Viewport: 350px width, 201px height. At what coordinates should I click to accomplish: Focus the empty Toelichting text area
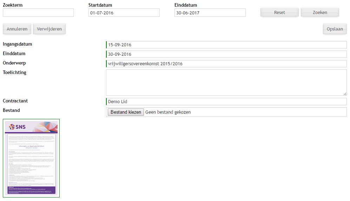point(226,82)
